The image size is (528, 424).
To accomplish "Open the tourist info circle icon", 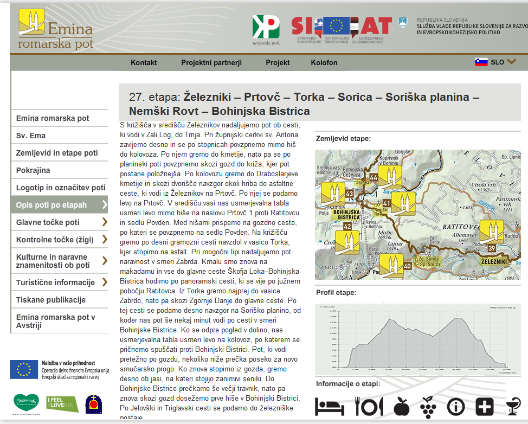I will 456,406.
